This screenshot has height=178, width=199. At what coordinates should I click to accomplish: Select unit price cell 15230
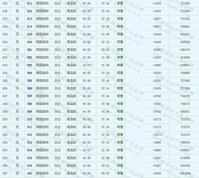(157, 73)
